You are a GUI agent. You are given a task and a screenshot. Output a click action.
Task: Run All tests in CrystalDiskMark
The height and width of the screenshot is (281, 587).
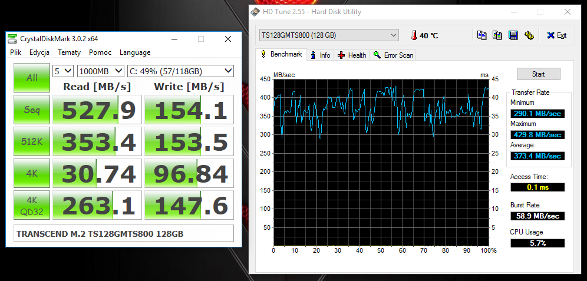[x=32, y=78]
